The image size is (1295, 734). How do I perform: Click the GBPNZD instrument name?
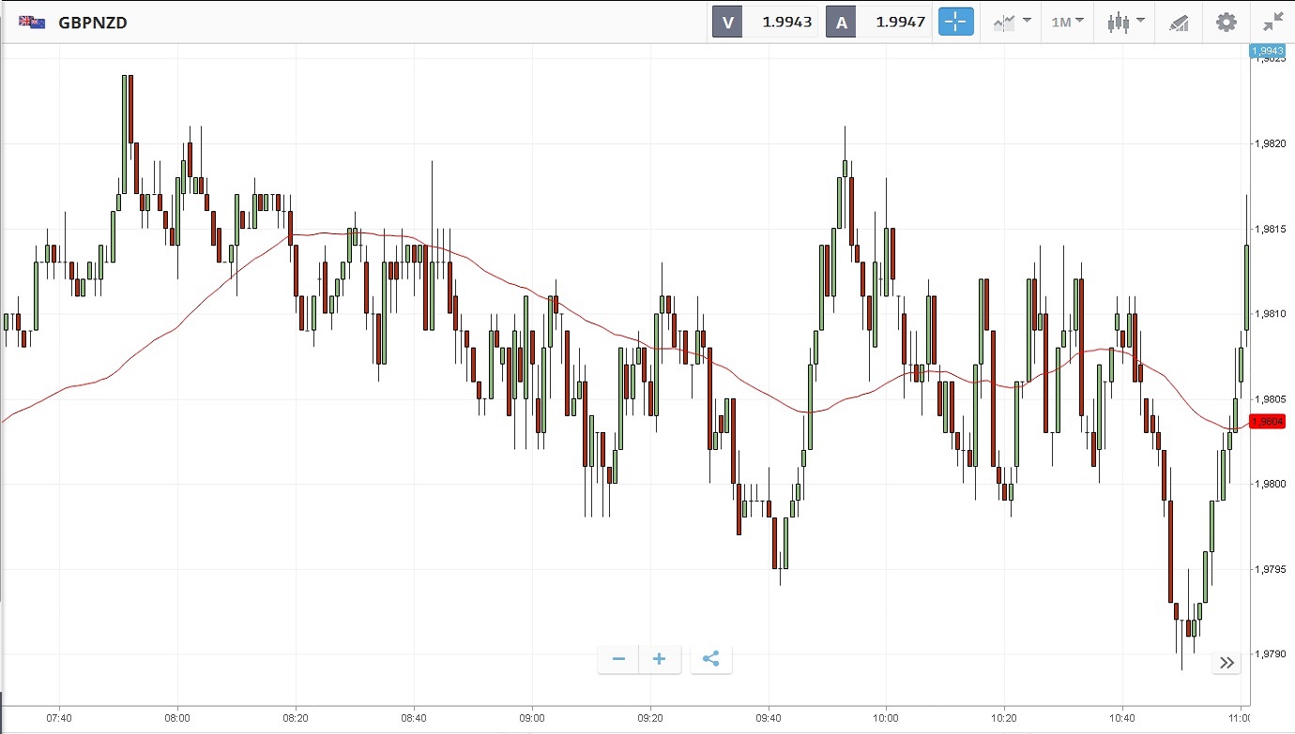(x=93, y=22)
